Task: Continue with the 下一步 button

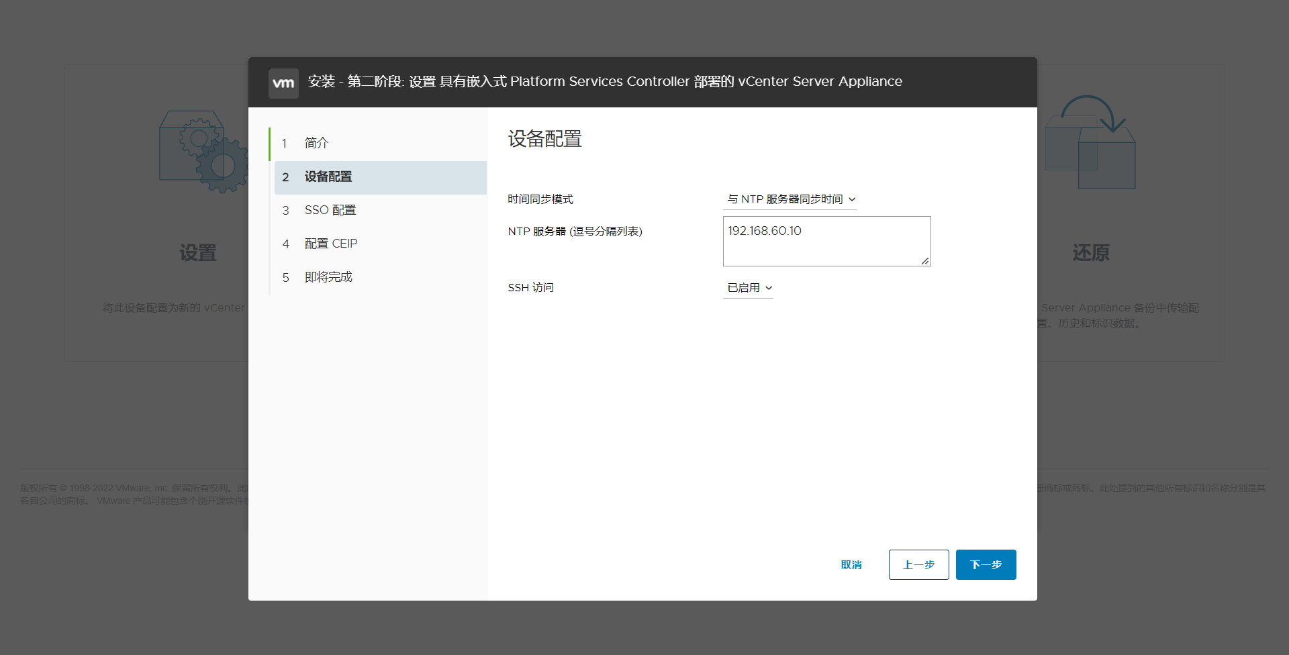Action: click(x=986, y=565)
